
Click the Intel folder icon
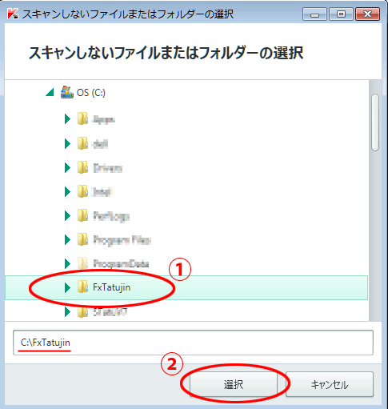(x=82, y=191)
